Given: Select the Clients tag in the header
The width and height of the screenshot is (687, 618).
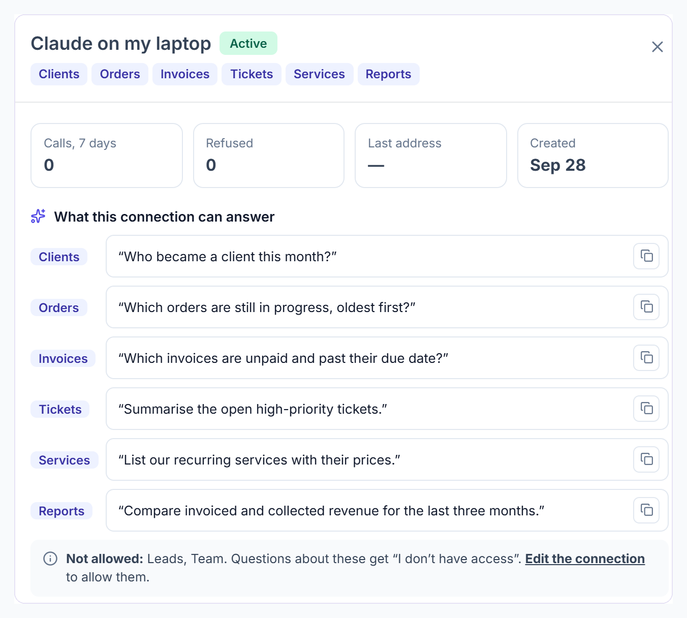Looking at the screenshot, I should pyautogui.click(x=59, y=74).
